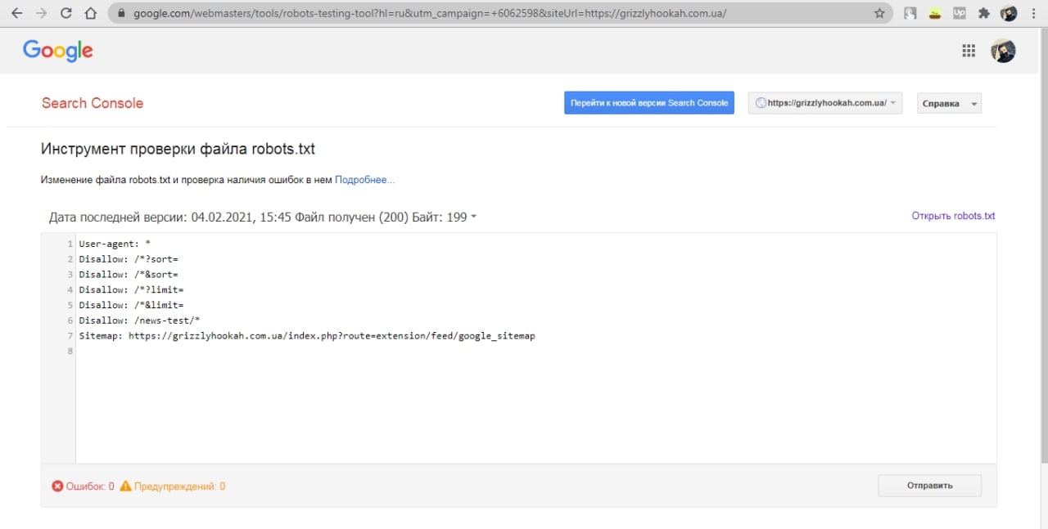Open the puzzle-piece extensions menu
The image size is (1048, 529).
coord(983,13)
